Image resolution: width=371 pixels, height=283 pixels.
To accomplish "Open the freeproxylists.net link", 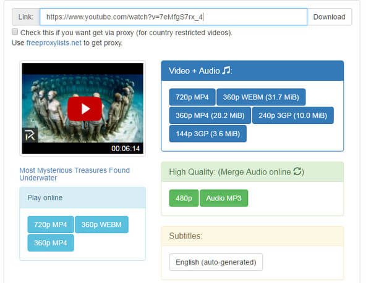I will click(54, 43).
